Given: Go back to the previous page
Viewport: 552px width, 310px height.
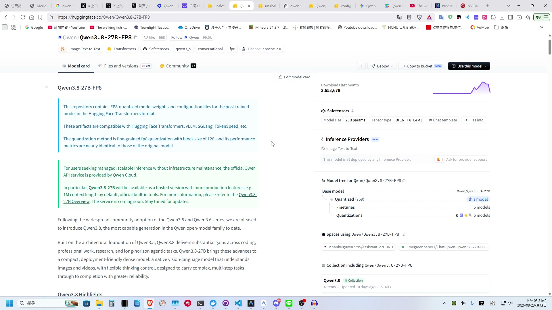Looking at the screenshot, I should pyautogui.click(x=6, y=17).
